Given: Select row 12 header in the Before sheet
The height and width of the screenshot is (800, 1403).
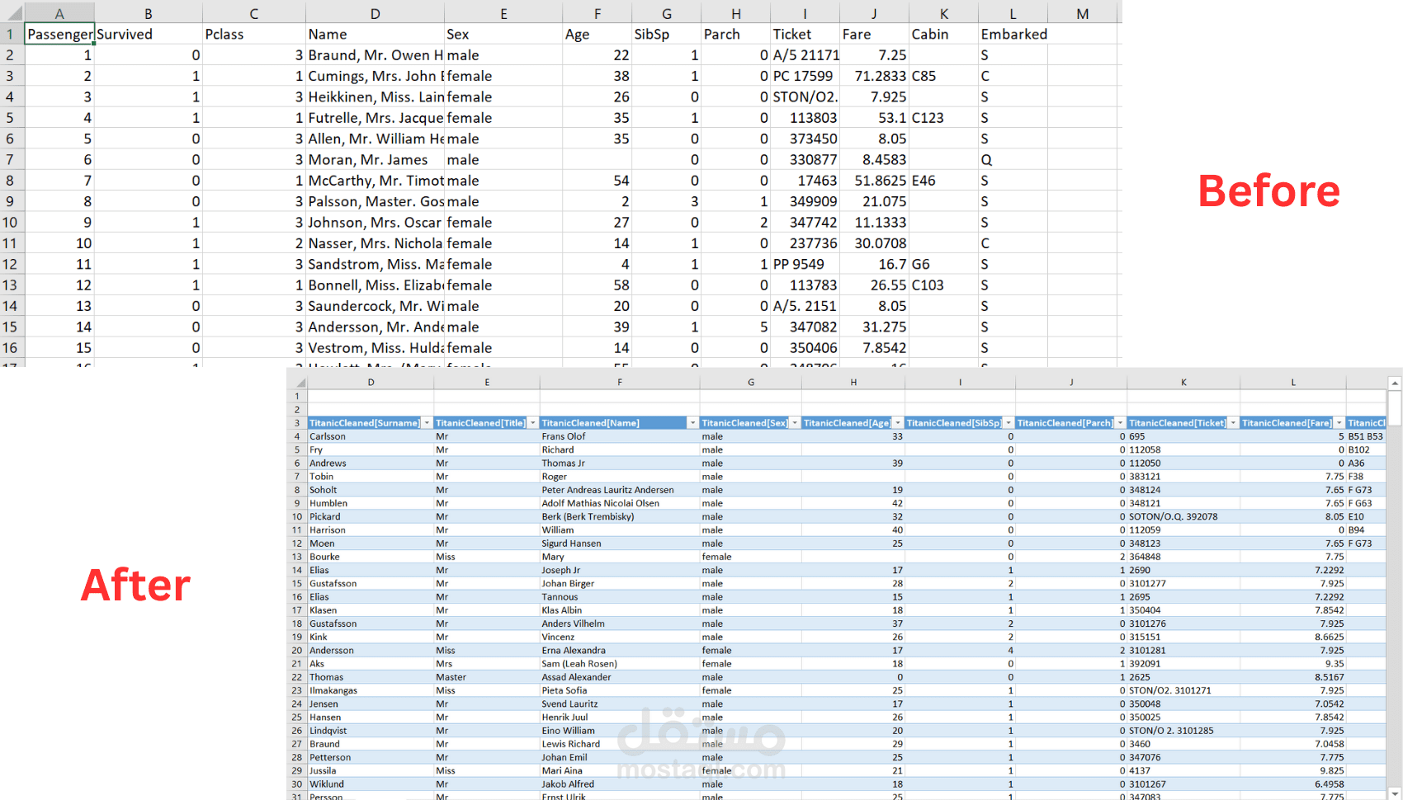Looking at the screenshot, I should click(11, 264).
